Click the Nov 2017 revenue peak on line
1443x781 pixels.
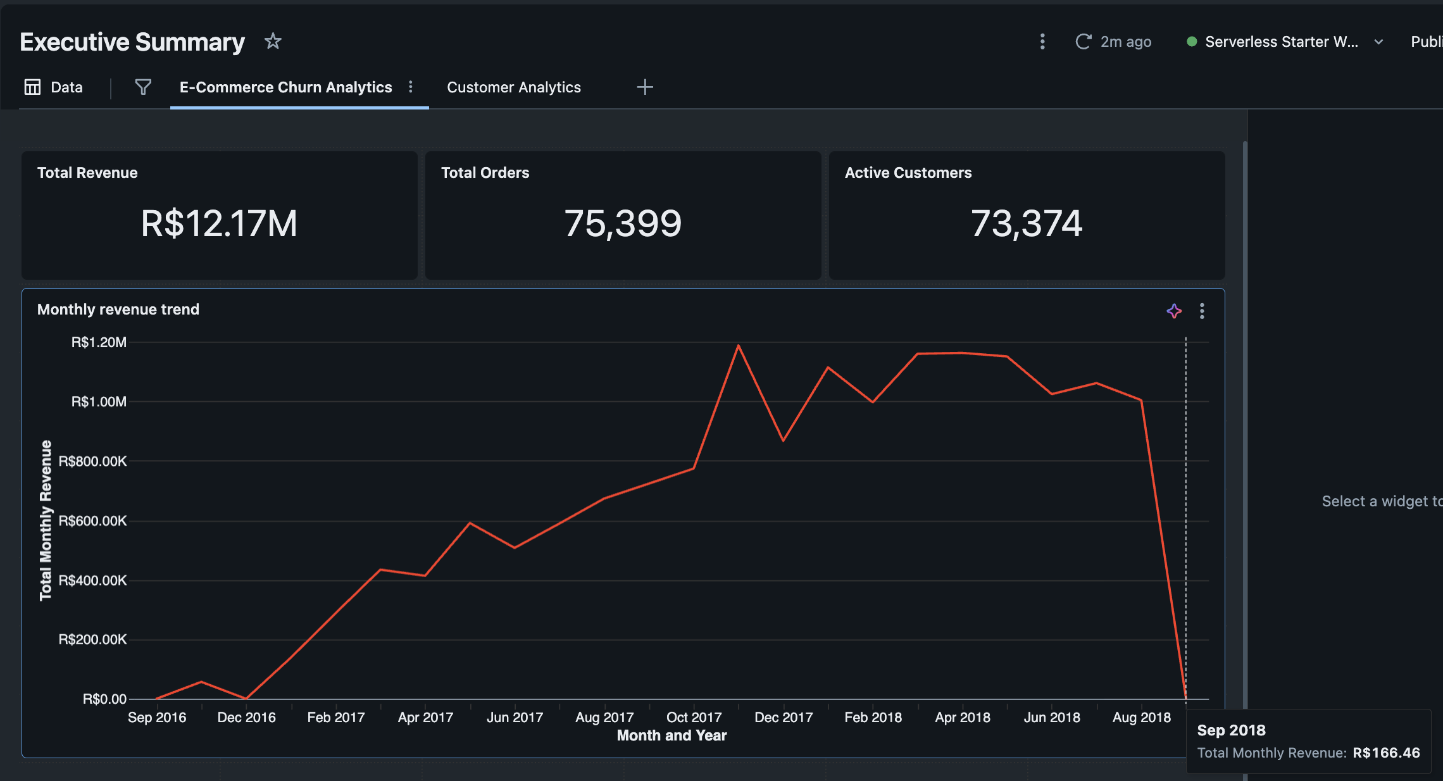(x=739, y=346)
